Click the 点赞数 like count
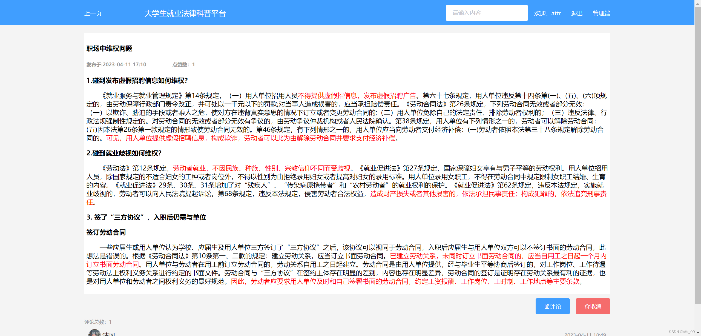This screenshot has width=701, height=336. coord(183,65)
